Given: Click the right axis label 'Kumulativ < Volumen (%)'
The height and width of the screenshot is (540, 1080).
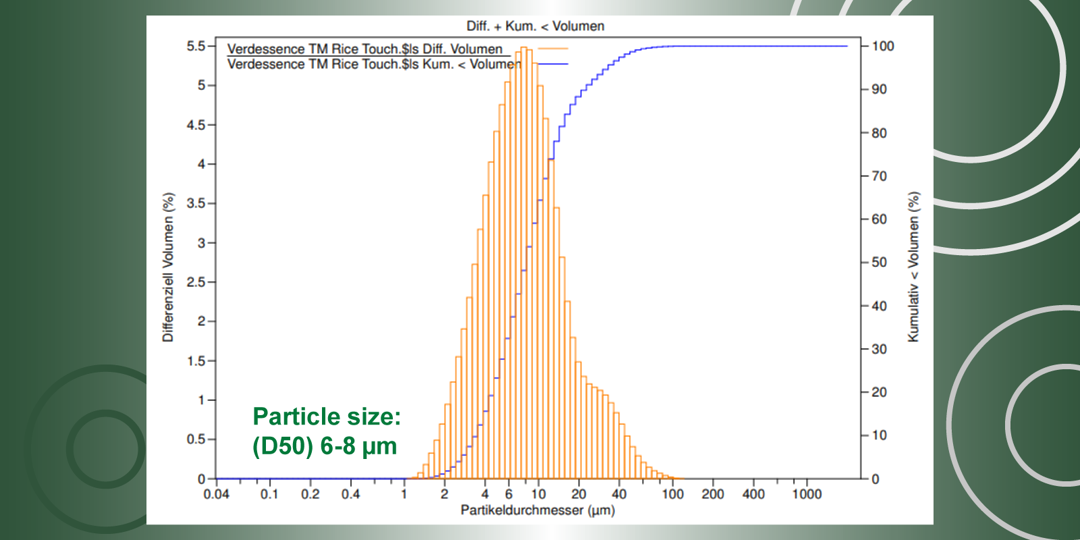Looking at the screenshot, I should [913, 267].
